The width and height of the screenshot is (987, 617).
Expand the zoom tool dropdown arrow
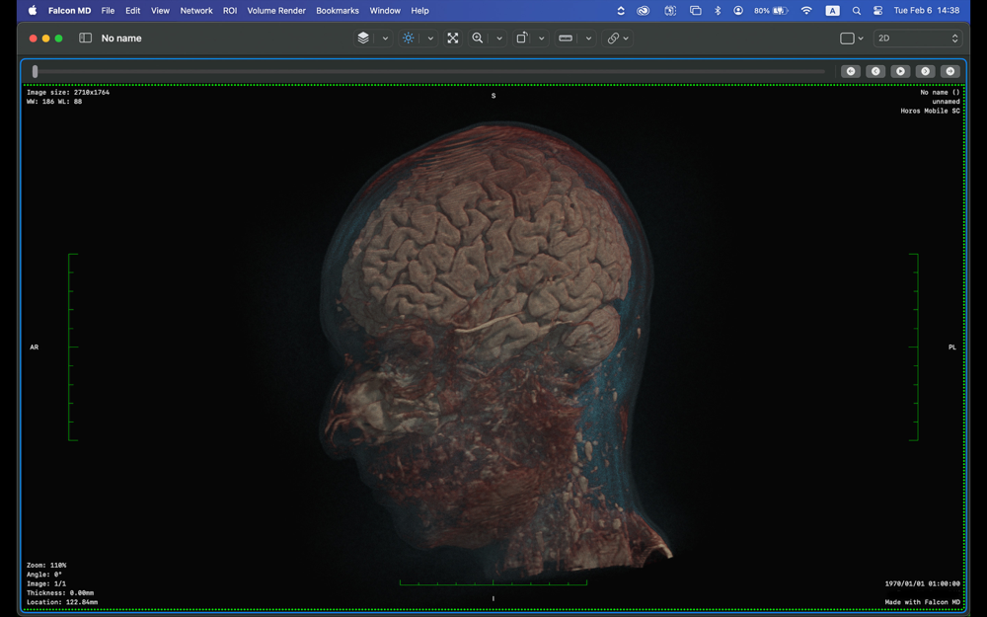pyautogui.click(x=499, y=39)
